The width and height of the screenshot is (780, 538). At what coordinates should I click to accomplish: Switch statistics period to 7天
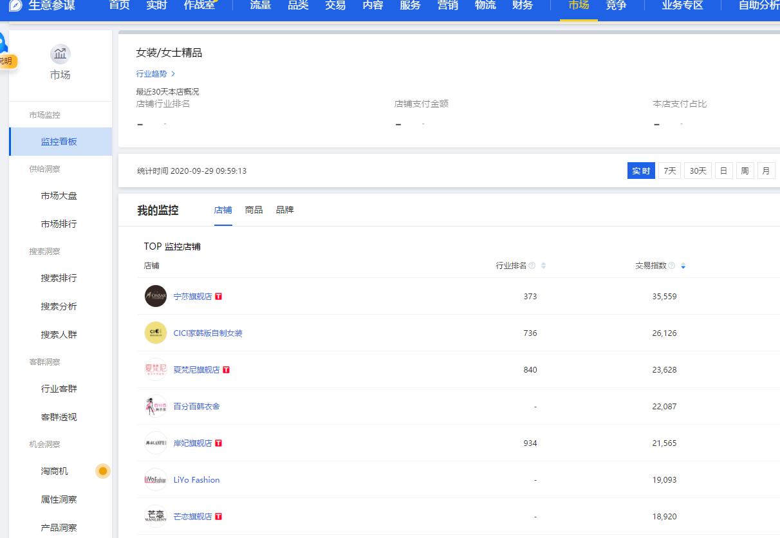tap(669, 171)
